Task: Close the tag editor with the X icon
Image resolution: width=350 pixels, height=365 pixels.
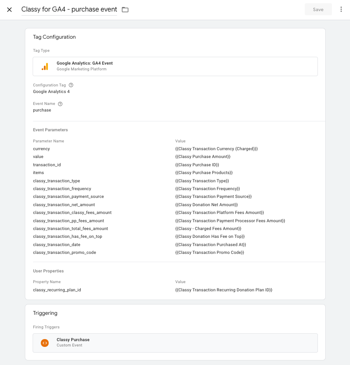Action: [9, 9]
